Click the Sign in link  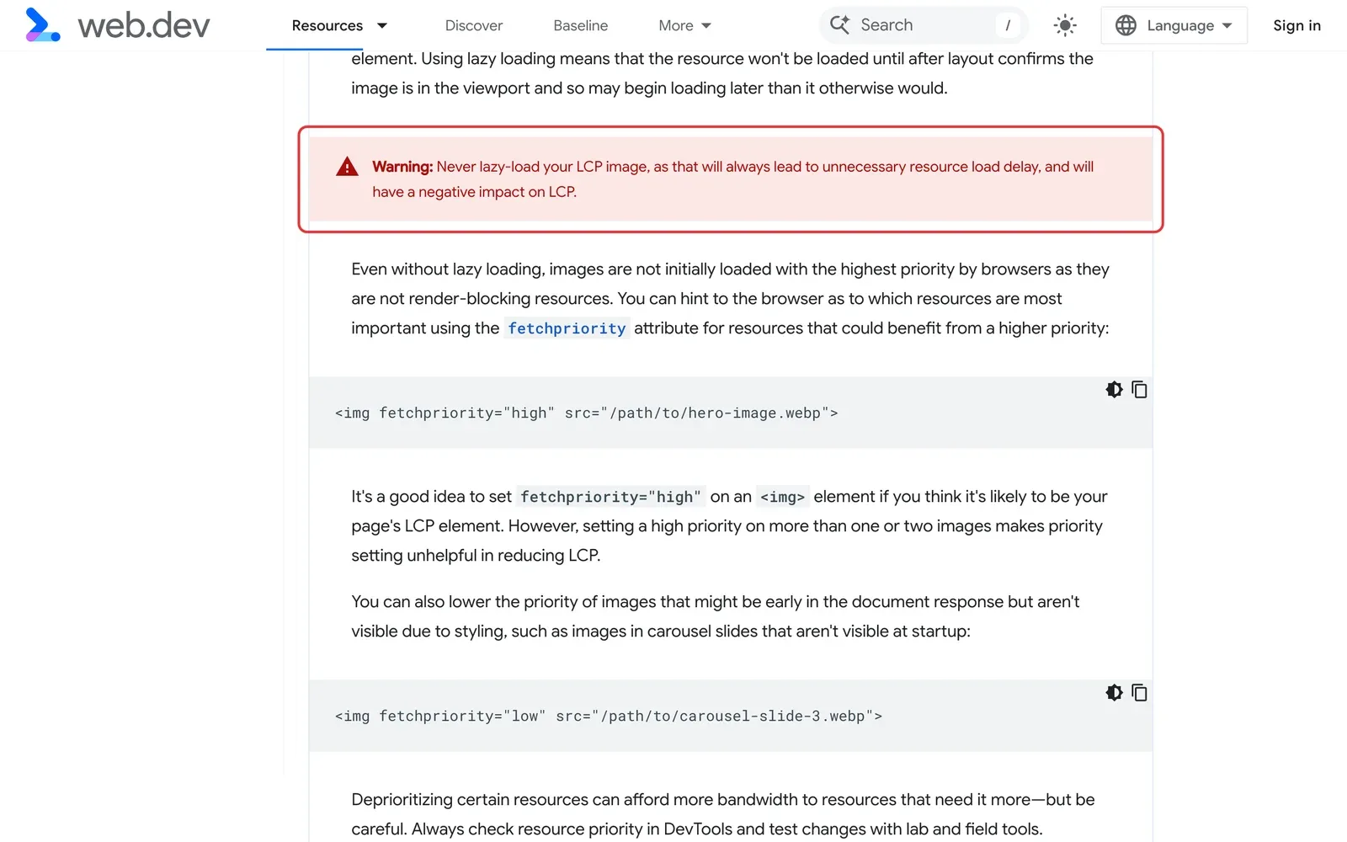tap(1296, 25)
